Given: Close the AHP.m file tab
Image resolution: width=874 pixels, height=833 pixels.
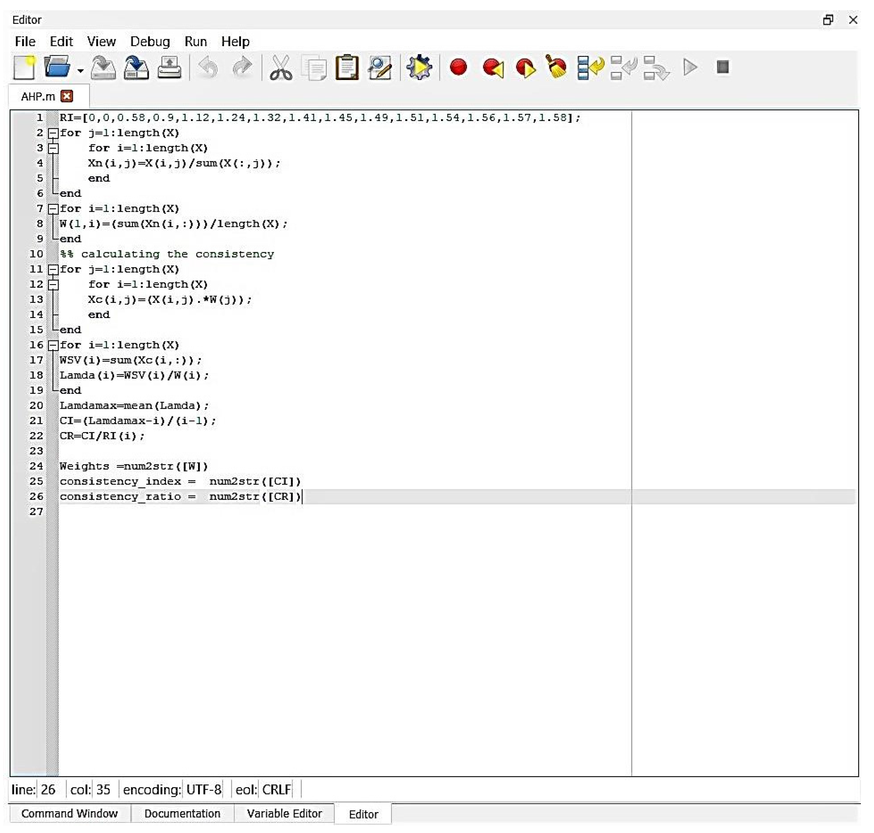Looking at the screenshot, I should coord(67,96).
